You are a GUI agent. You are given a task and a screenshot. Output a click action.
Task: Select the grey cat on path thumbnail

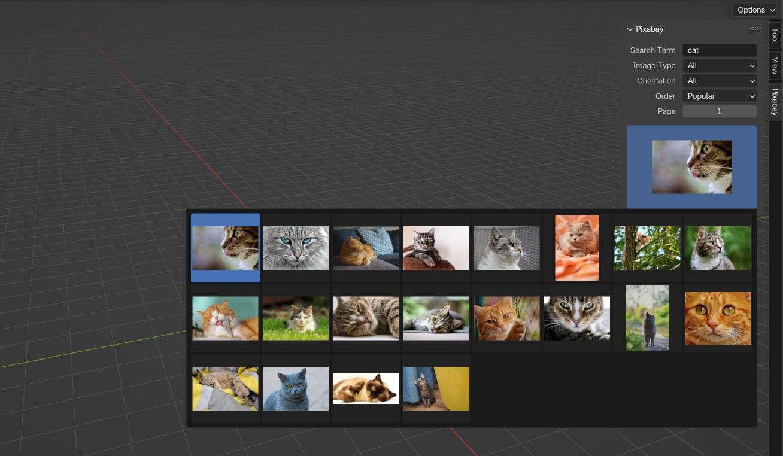647,318
